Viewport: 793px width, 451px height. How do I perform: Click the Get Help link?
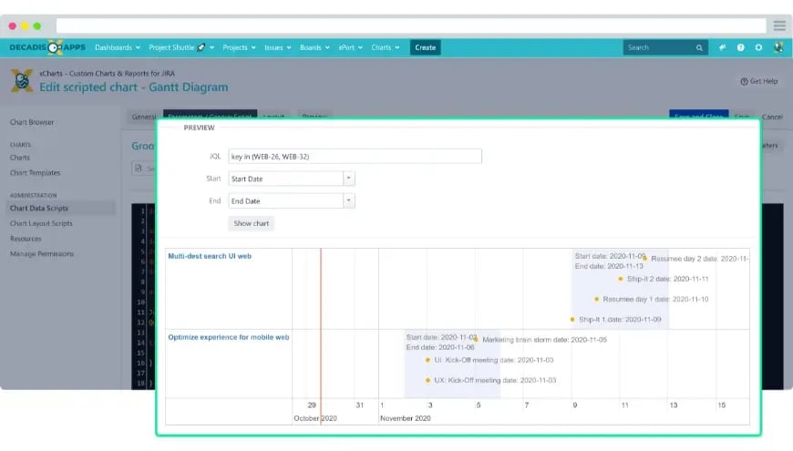pyautogui.click(x=759, y=81)
